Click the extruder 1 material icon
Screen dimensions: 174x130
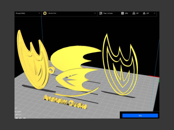pyautogui.click(x=45, y=13)
